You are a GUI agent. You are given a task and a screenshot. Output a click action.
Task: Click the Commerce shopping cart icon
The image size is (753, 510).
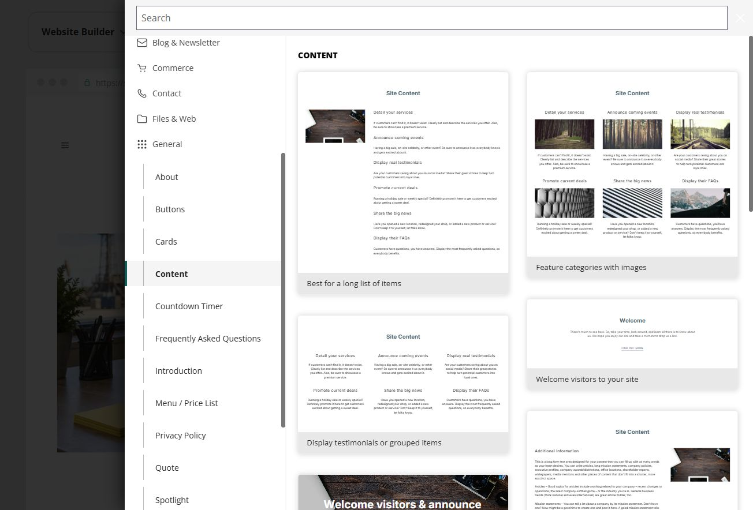pos(141,68)
